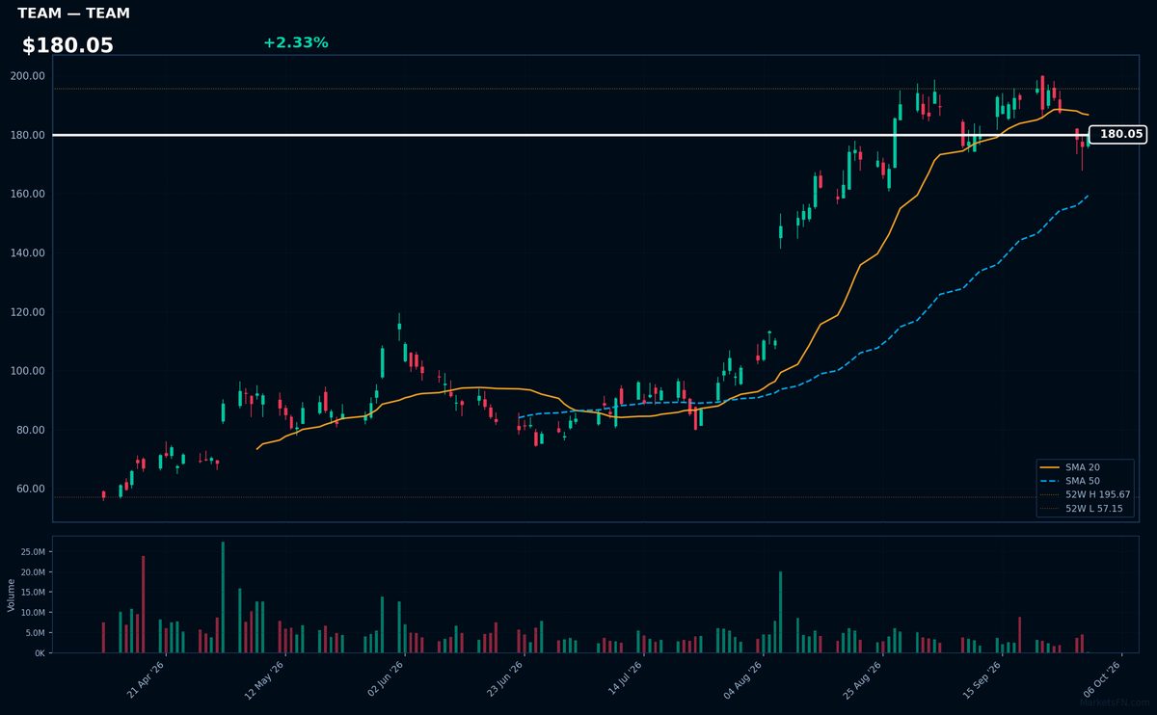Click the 200.00 price axis label
The height and width of the screenshot is (715, 1157).
[28, 76]
